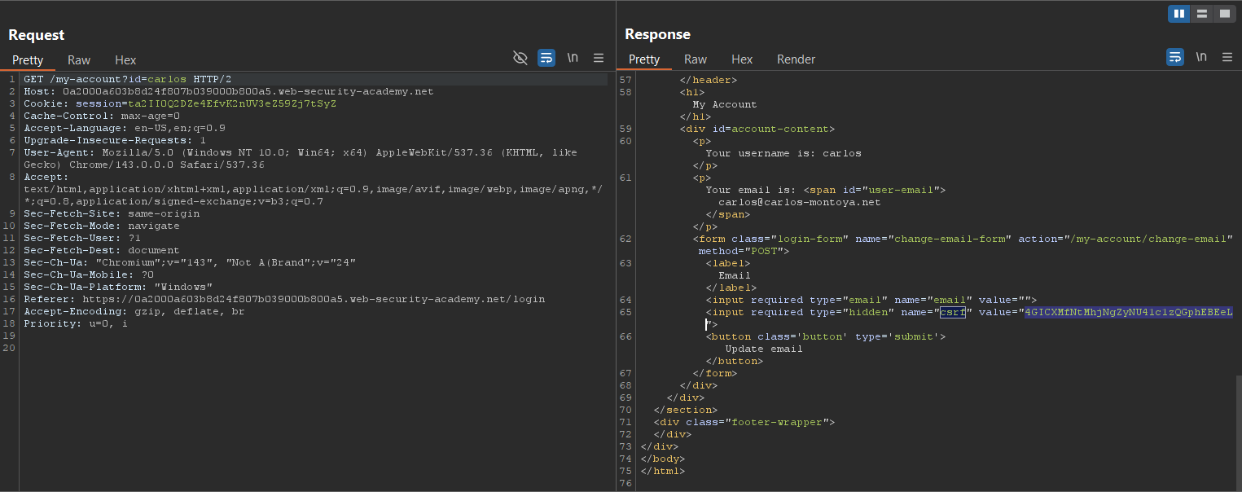Open the Response Render tab
The width and height of the screenshot is (1242, 492).
point(797,59)
